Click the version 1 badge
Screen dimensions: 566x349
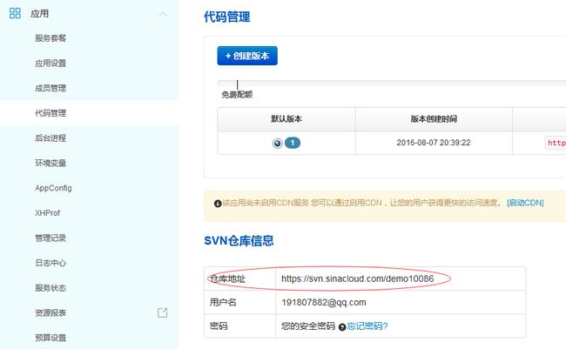(293, 143)
